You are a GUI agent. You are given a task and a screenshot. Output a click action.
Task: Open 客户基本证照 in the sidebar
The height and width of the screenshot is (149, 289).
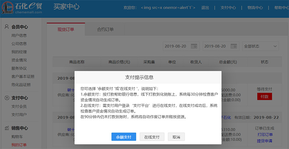pyautogui.click(x=23, y=77)
